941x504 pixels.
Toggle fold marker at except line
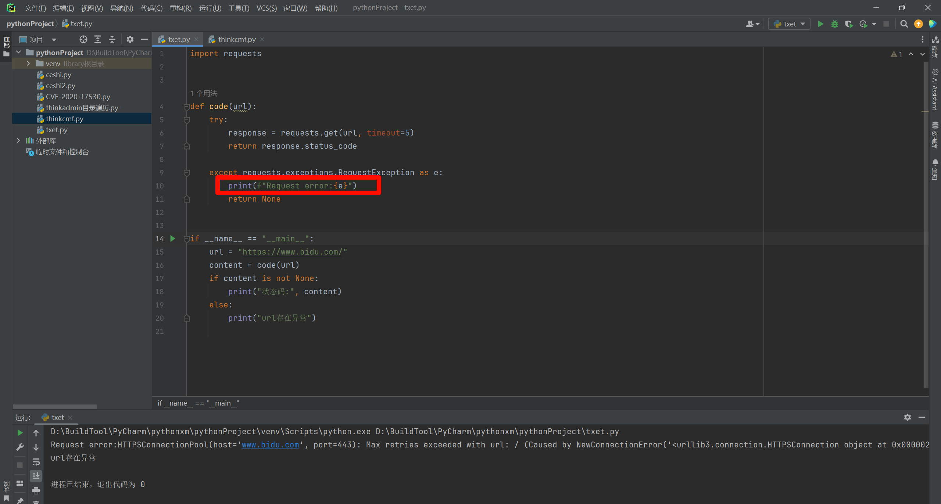[x=187, y=173]
